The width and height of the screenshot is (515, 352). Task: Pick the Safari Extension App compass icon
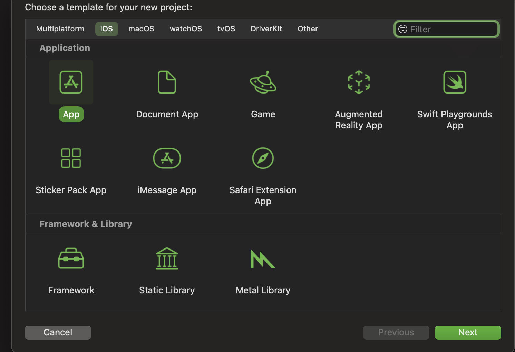(263, 158)
